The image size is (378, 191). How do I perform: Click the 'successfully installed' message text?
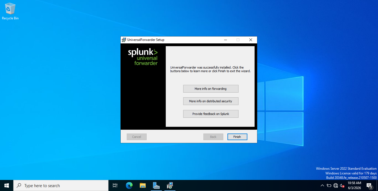click(x=210, y=69)
